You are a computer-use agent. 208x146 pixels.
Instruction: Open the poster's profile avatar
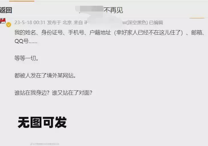[3, 21]
